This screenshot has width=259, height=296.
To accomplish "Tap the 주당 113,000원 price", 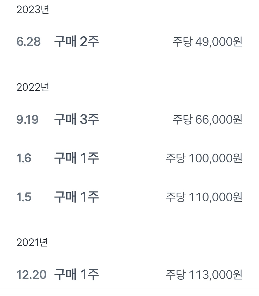I will pyautogui.click(x=204, y=275).
